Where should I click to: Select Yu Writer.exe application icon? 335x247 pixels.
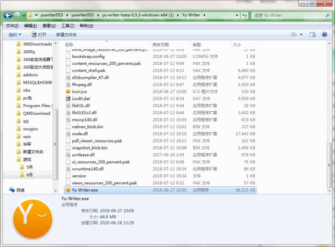tap(68, 190)
